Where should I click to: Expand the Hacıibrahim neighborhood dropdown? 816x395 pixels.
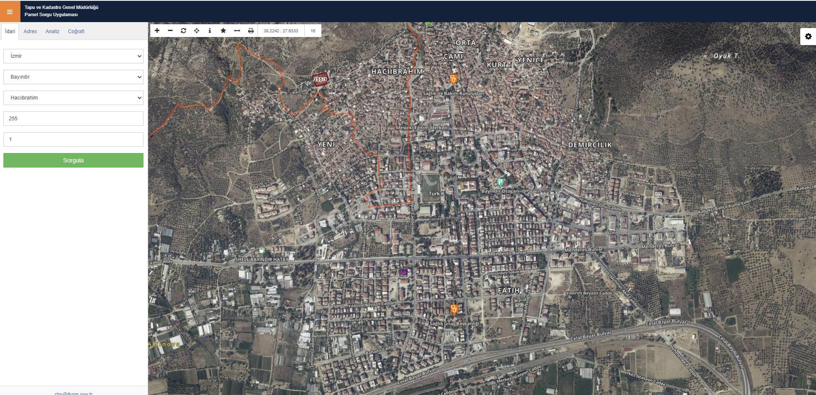[x=73, y=98]
